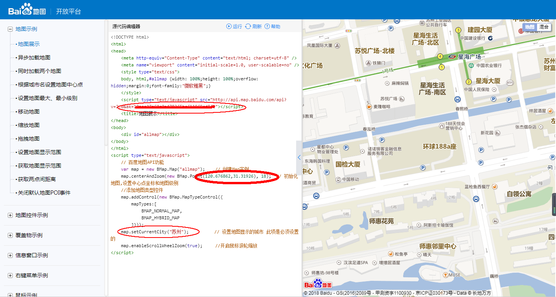This screenshot has width=556, height=297.
Task: Collapse the 地图示例 tree section
Action: tap(10, 29)
